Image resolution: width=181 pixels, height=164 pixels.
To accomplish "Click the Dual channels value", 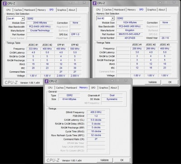I will pyautogui.click(x=112, y=95).
